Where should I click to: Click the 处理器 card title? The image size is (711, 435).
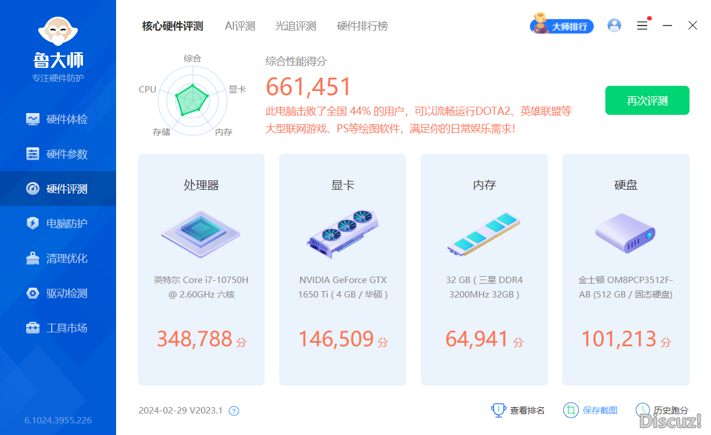coord(201,185)
